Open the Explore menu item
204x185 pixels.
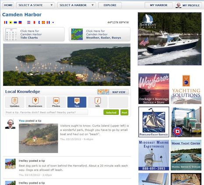click(x=110, y=5)
